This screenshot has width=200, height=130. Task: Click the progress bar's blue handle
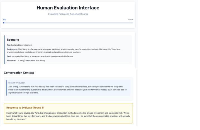pos(4,23)
